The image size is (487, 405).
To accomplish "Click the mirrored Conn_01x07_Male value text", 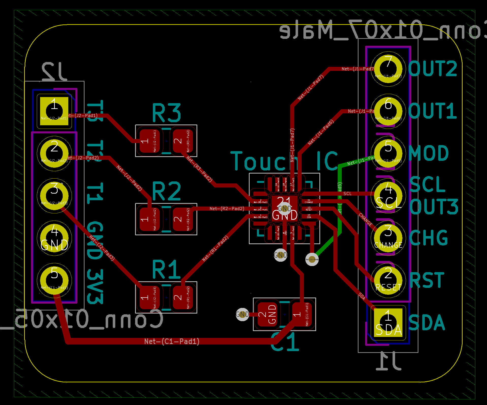I will [383, 30].
